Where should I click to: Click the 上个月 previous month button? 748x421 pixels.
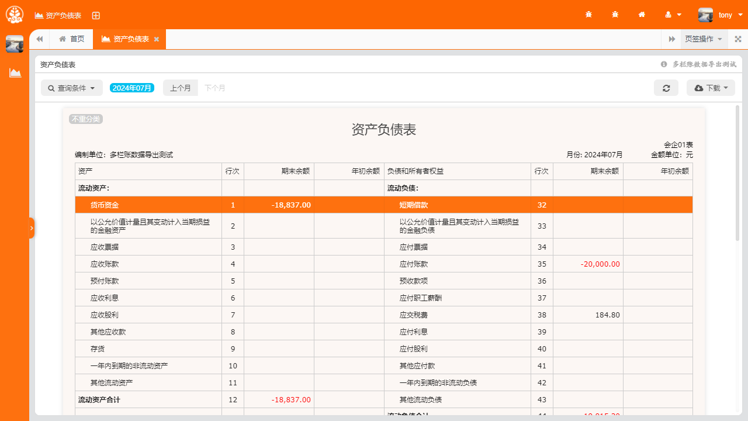180,88
